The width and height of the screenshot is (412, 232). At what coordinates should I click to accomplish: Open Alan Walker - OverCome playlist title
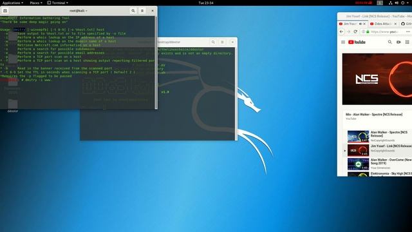click(391, 161)
